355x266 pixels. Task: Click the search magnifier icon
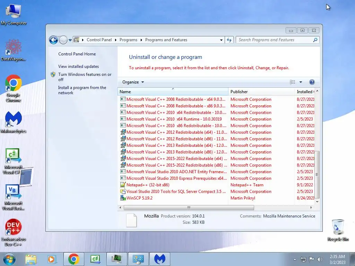(x=315, y=40)
